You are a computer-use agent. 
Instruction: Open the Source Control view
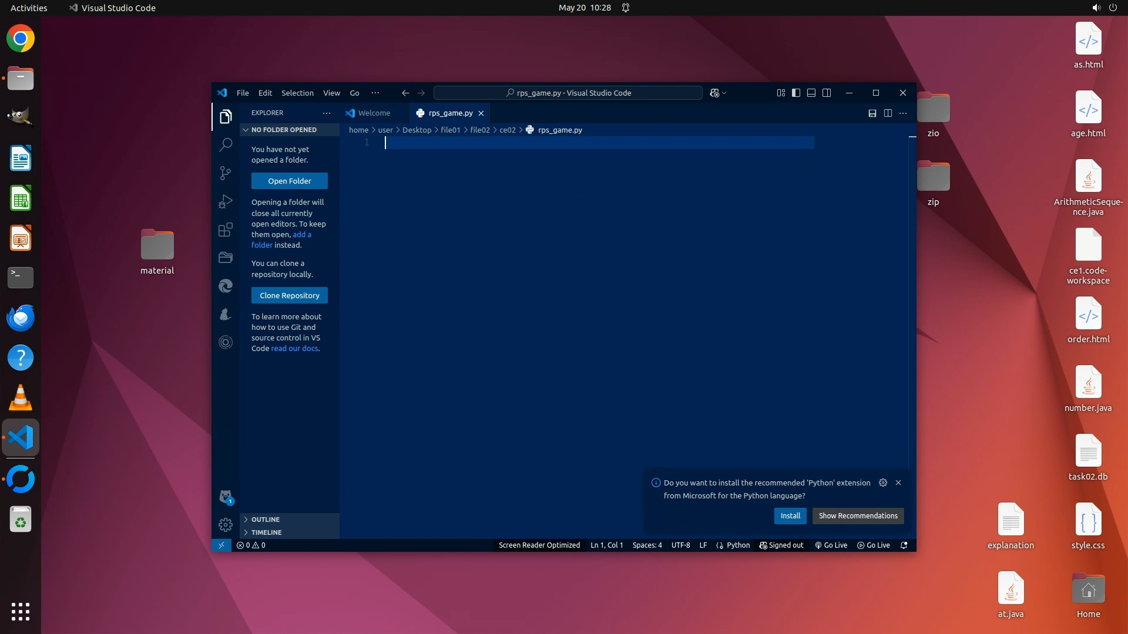226,173
